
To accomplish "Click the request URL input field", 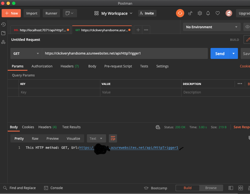I will point(125,53).
